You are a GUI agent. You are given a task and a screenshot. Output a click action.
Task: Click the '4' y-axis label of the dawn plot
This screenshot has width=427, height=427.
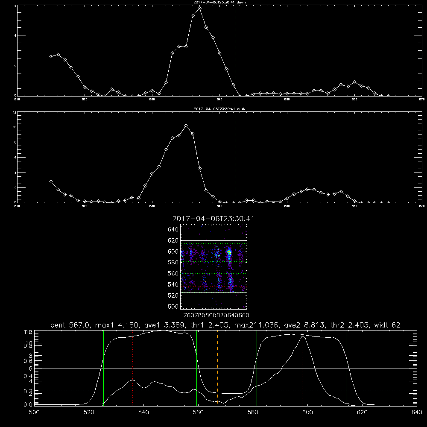coord(15,35)
